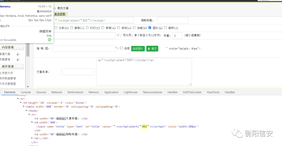Toggle the 跳转[j] checkbox
This screenshot has height=146, width=282.
166,28
